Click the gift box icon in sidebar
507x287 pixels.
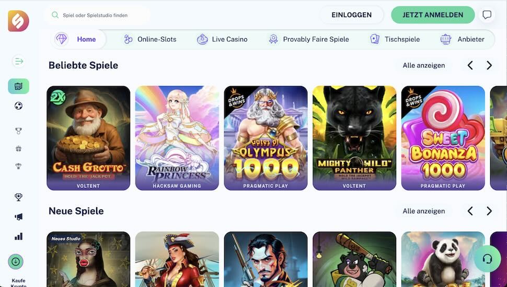(x=18, y=149)
